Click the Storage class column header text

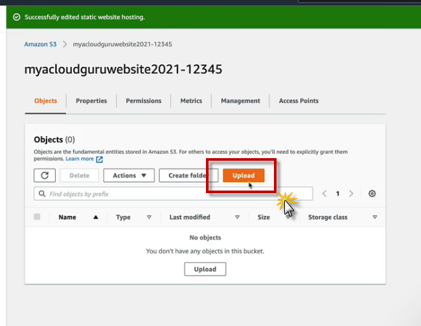328,217
